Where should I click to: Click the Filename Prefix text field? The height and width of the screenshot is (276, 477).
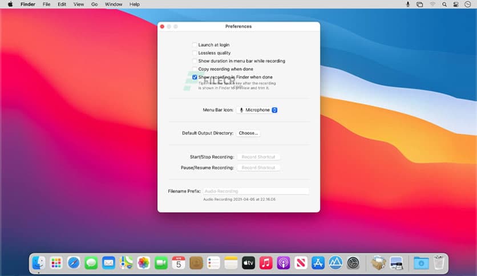pos(256,191)
